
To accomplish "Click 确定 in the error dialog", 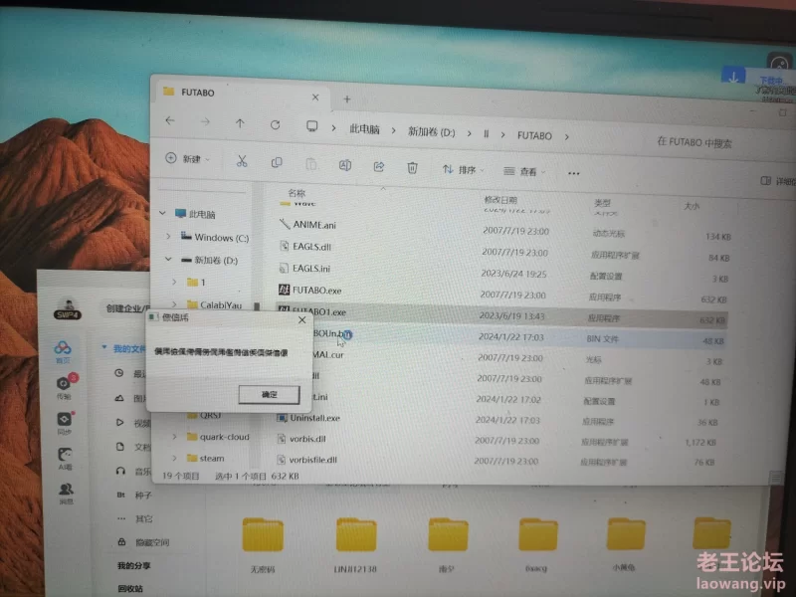I will (x=269, y=394).
